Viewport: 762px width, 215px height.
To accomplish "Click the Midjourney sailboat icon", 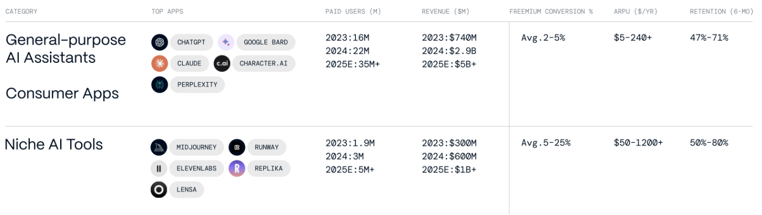I will pos(159,147).
